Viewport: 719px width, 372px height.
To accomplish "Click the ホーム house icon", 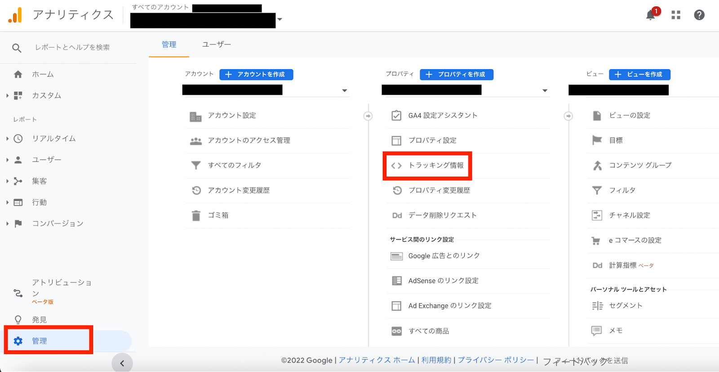I will tap(18, 74).
